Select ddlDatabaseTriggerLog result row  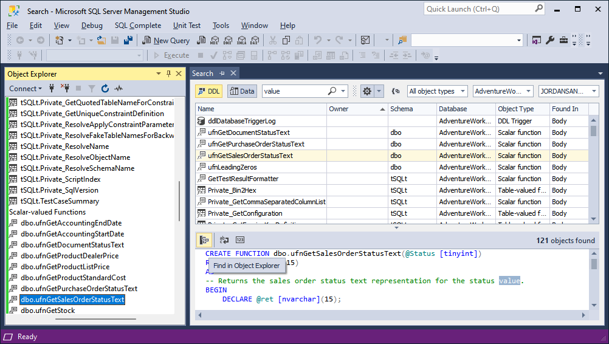click(x=391, y=121)
